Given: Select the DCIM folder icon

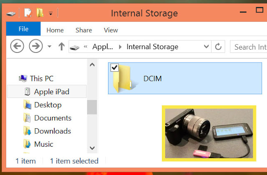Looking at the screenshot, I should [x=123, y=79].
